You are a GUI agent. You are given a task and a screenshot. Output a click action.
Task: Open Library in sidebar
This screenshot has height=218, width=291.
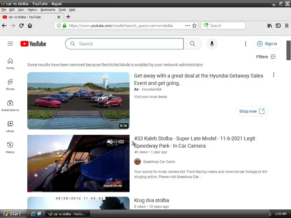(10, 127)
